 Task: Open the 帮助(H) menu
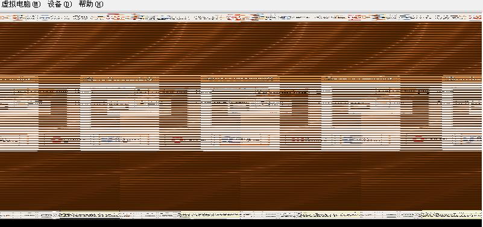click(91, 4)
